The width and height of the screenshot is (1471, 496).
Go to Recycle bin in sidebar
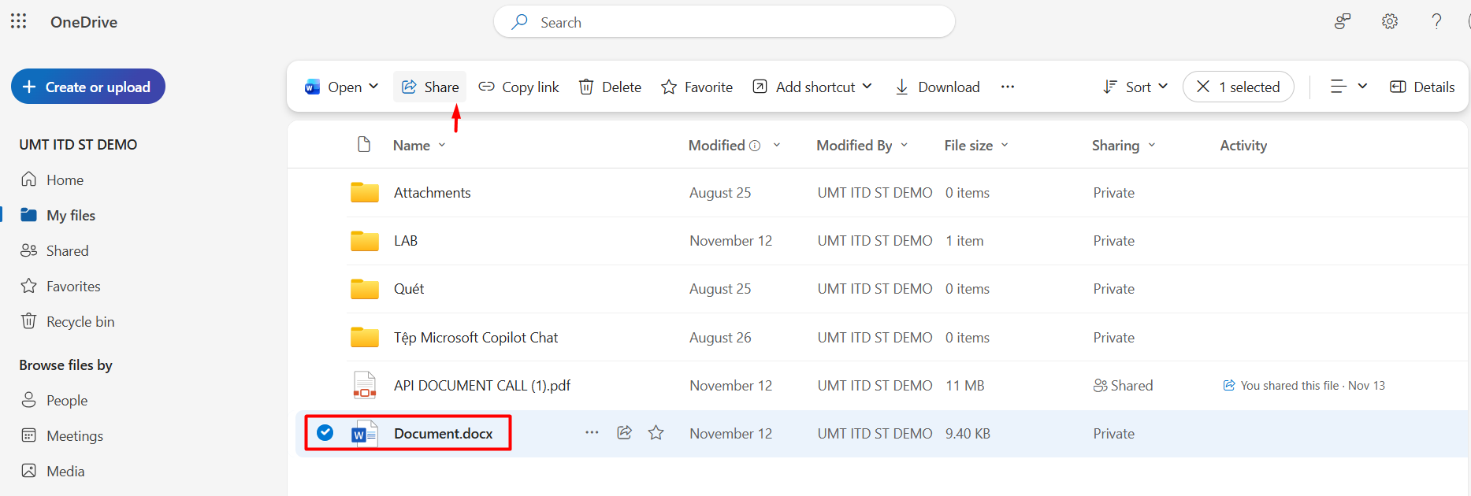pyautogui.click(x=80, y=321)
